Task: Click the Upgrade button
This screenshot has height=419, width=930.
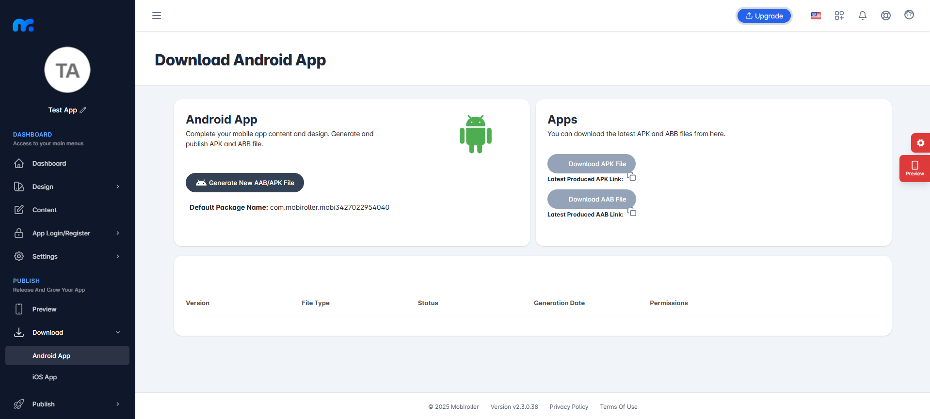Action: [x=764, y=16]
